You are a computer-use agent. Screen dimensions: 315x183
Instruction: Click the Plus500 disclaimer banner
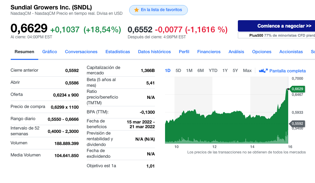click(276, 35)
